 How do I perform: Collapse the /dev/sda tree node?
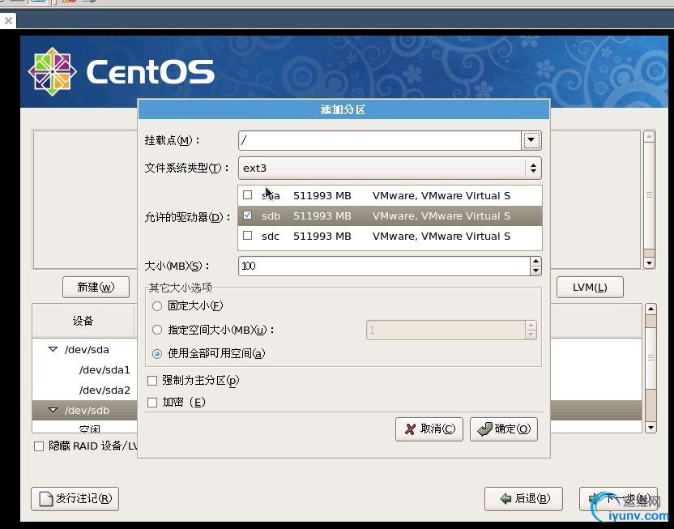point(53,349)
